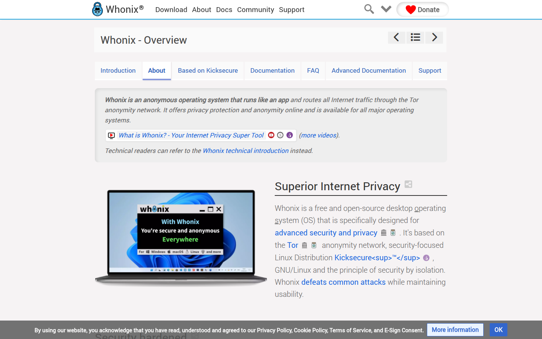Viewport: 542px width, 339px height.
Task: Click purple onion icon after Kicksecure
Action: [x=426, y=258]
